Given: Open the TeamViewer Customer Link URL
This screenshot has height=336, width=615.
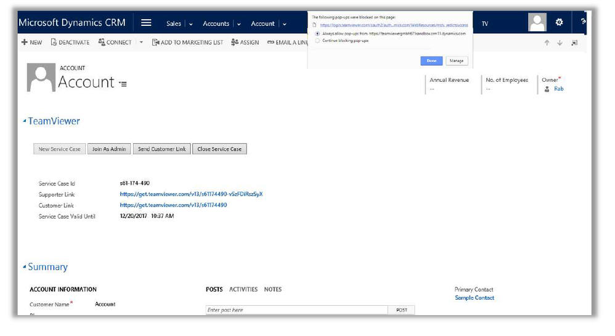Looking at the screenshot, I should pos(173,205).
